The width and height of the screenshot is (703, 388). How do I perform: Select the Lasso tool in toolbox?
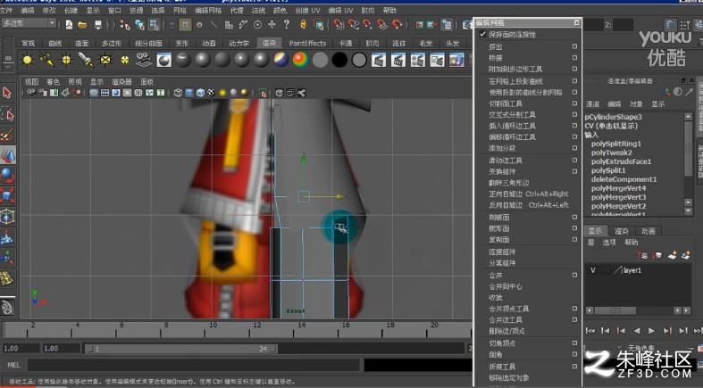point(8,114)
